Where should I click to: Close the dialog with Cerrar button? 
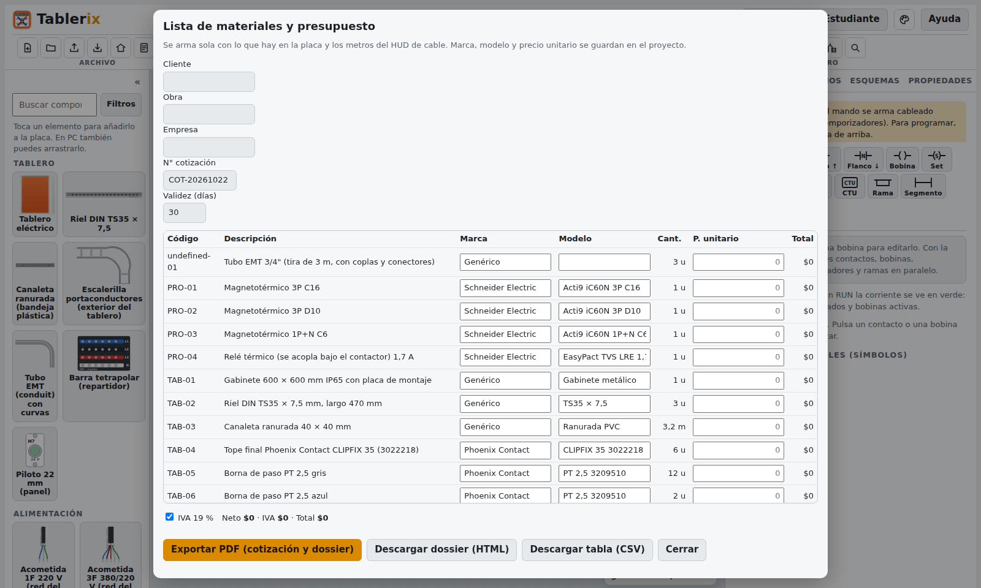(682, 550)
